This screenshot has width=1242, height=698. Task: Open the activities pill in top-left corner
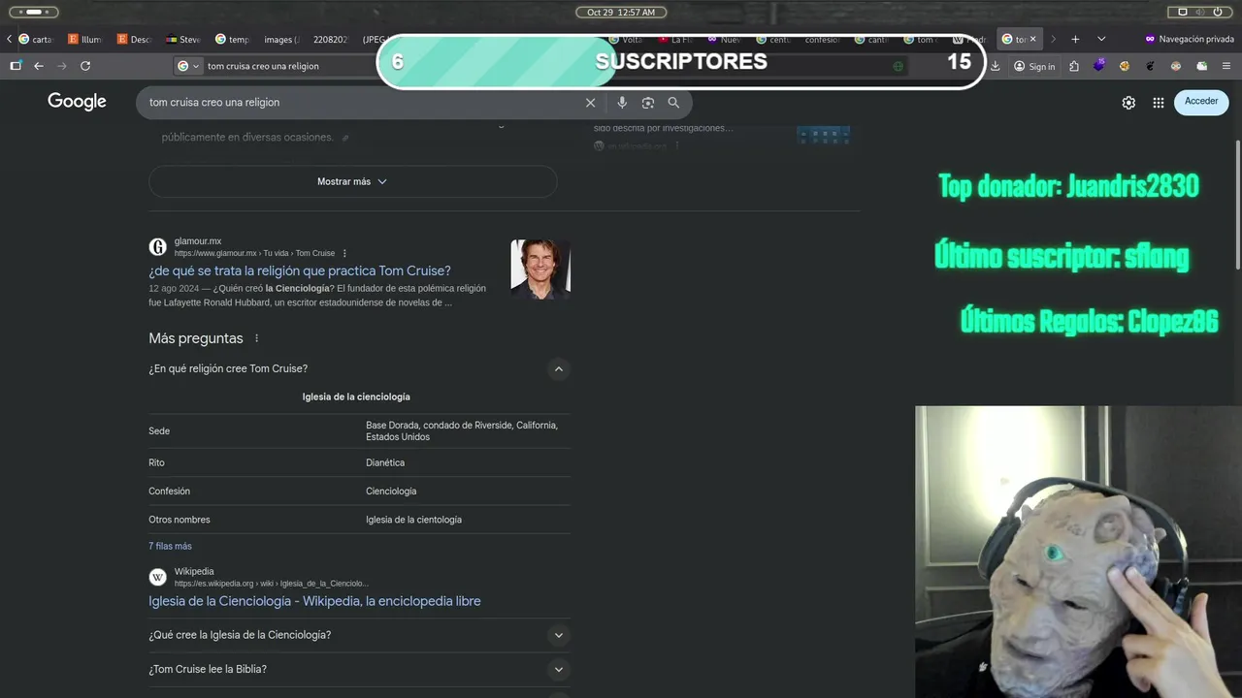[33, 12]
